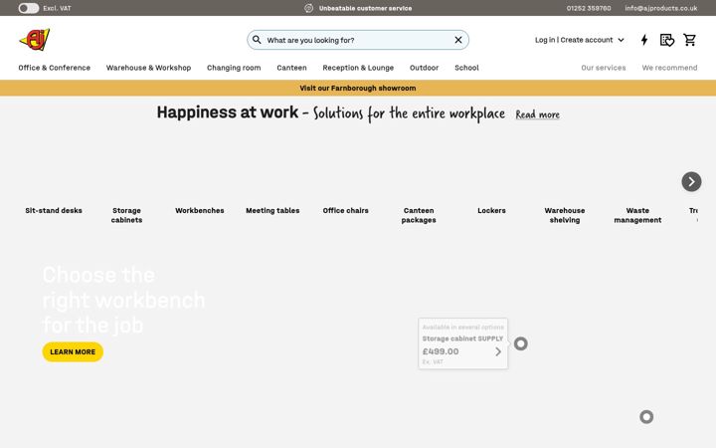The width and height of the screenshot is (716, 448).
Task: Open Warehouse & Workshop menu
Action: (x=148, y=68)
